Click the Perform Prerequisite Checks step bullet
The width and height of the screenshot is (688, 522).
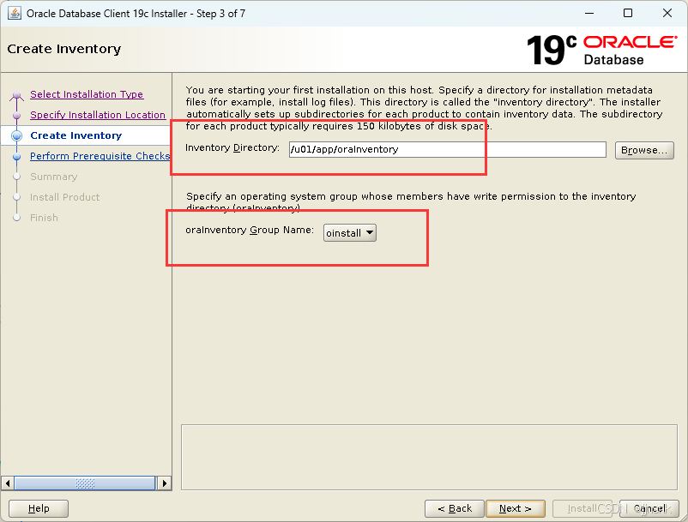click(x=16, y=157)
